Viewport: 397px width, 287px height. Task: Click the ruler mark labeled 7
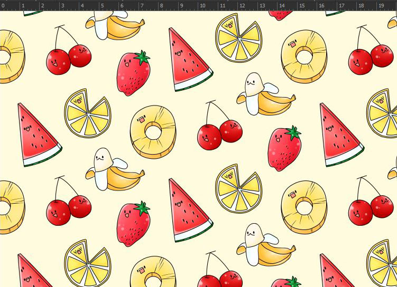point(142,6)
